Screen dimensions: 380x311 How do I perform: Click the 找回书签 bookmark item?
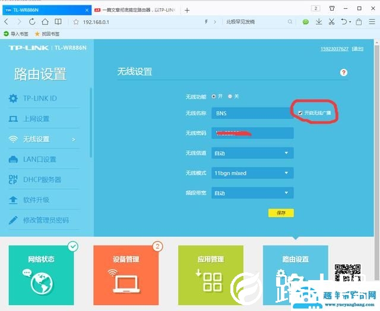point(47,34)
